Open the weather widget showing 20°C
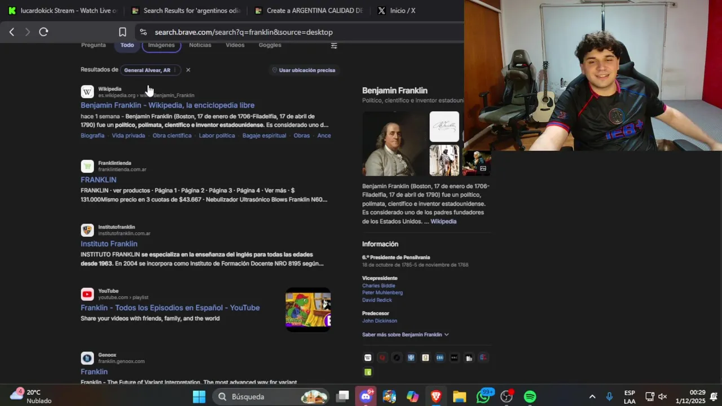Screen dimensions: 722x406 pyautogui.click(x=31, y=396)
